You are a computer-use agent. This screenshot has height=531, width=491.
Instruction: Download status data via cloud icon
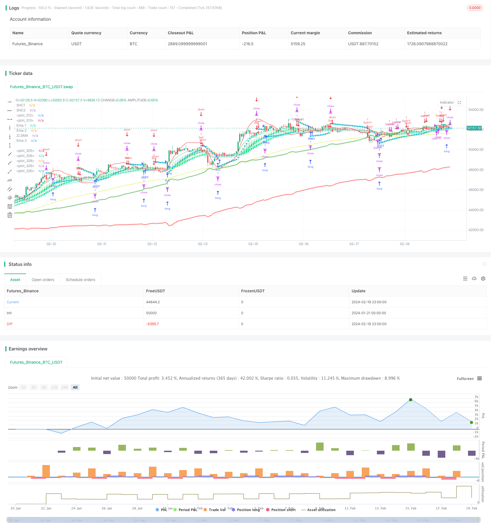click(x=474, y=279)
